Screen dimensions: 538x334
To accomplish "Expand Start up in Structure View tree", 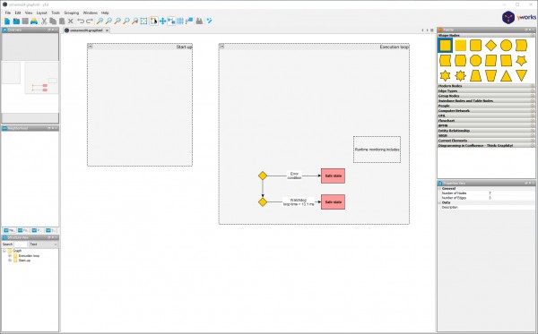I will click(x=10, y=261).
